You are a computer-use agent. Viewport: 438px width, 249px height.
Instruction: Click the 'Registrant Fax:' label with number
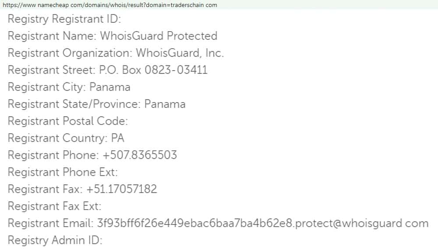tap(45, 189)
